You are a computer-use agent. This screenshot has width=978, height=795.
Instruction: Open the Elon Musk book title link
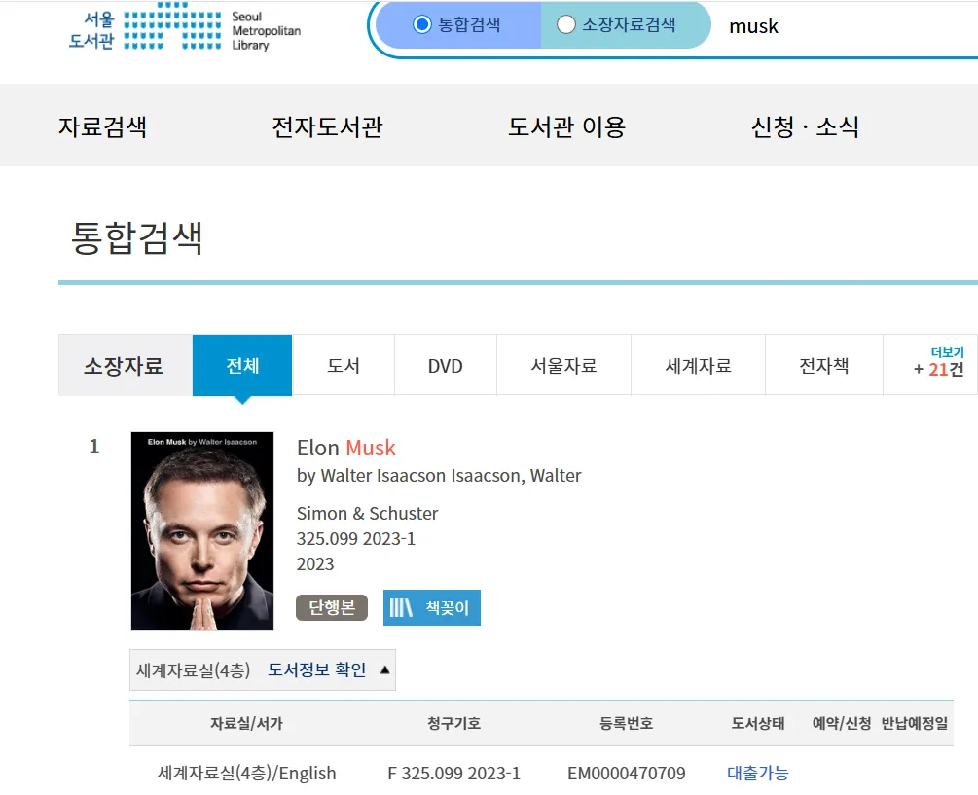346,448
